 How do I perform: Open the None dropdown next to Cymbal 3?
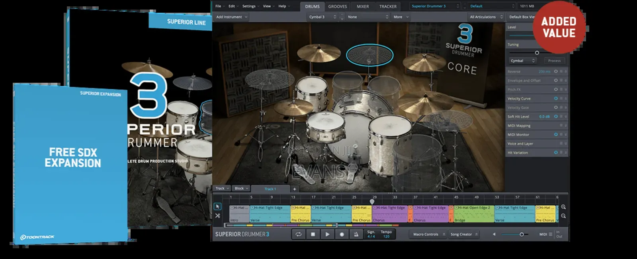tap(368, 17)
